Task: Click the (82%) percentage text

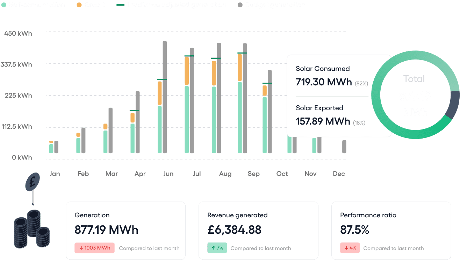Action: point(361,84)
